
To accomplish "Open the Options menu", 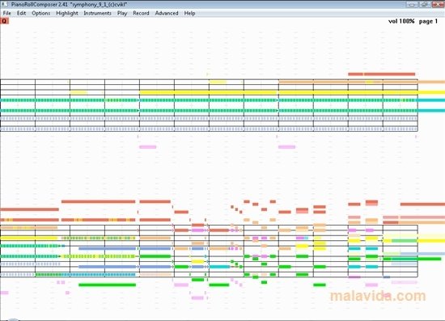I will (x=41, y=13).
